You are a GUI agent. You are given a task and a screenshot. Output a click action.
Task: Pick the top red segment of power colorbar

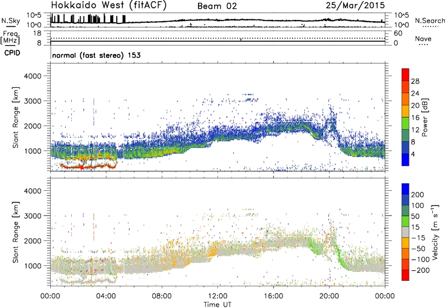point(406,75)
